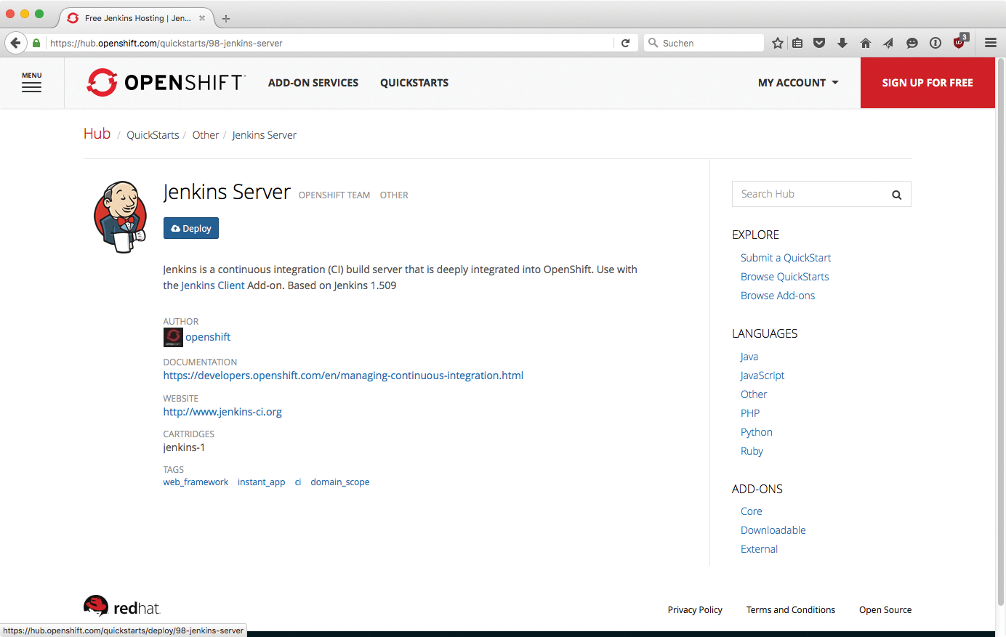
Task: Open the managing-continuous-integration documentation link
Action: coord(343,376)
